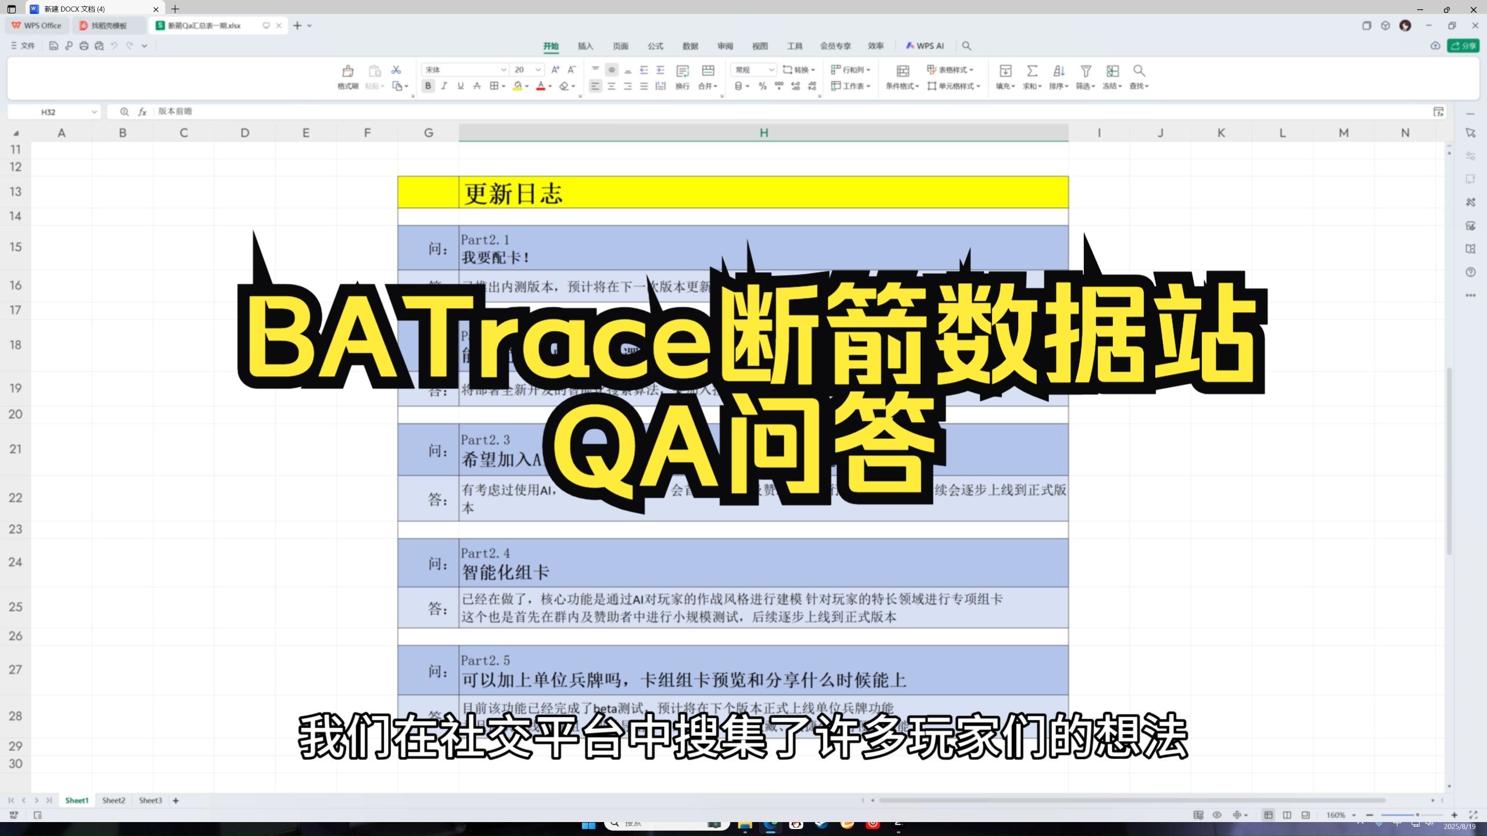Switch to the 插入 Insert tab
This screenshot has height=836, width=1487.
[x=586, y=46]
